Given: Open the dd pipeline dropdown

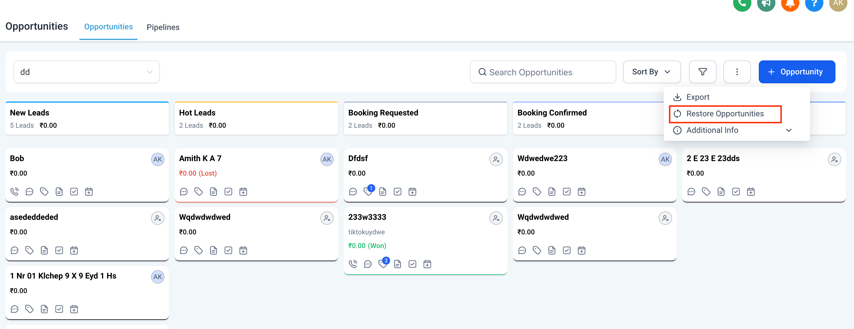Looking at the screenshot, I should [x=86, y=72].
